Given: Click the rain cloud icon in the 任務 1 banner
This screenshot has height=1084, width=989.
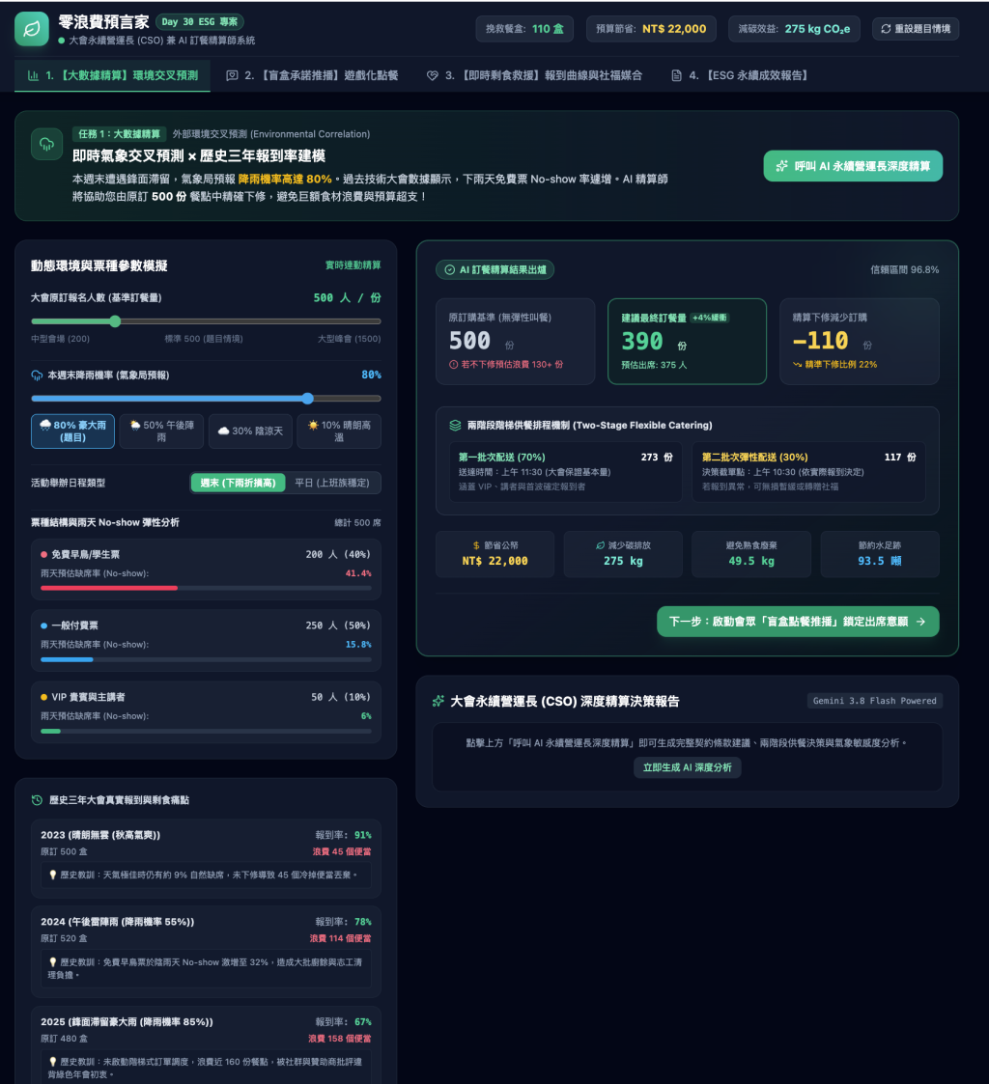Looking at the screenshot, I should coord(47,145).
